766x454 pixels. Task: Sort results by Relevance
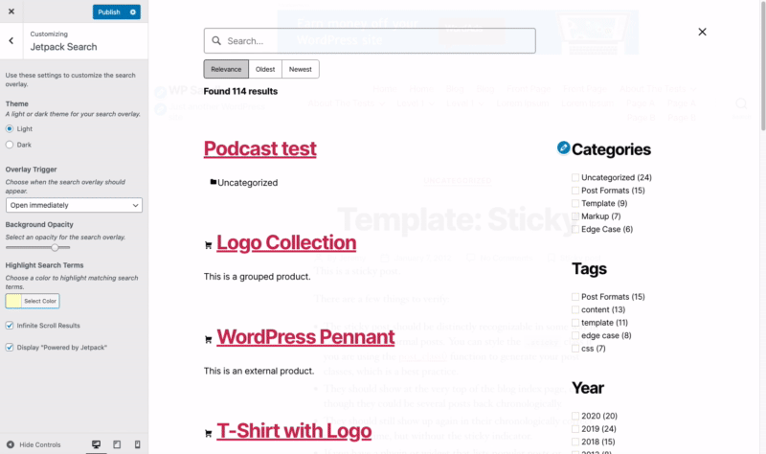tap(226, 69)
